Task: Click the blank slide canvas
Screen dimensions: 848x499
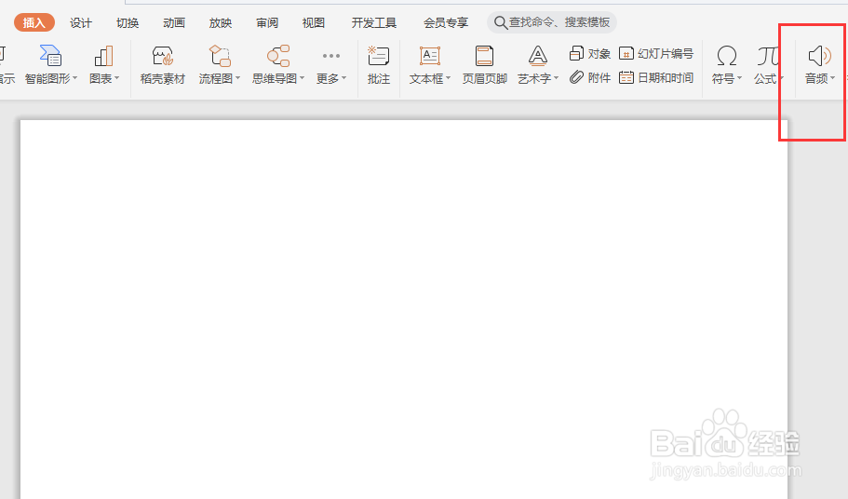Action: click(404, 309)
